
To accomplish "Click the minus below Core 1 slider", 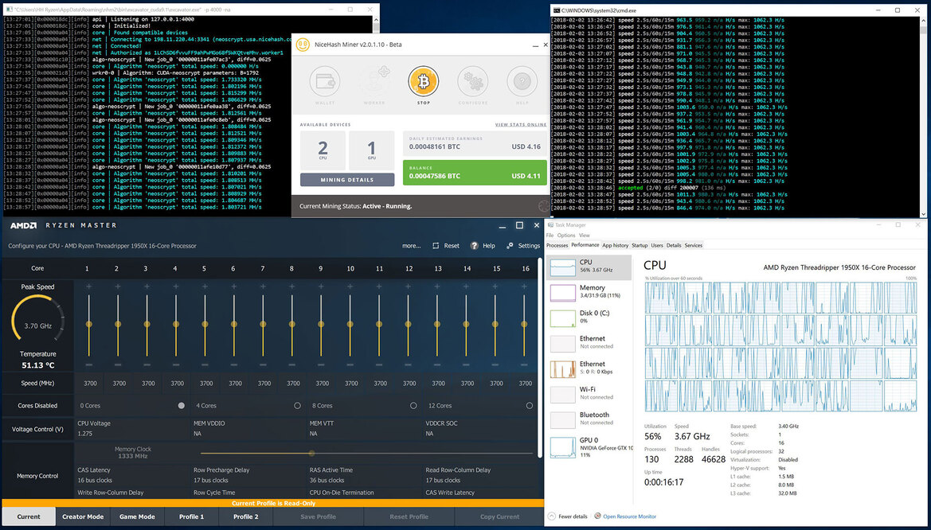I will 89,365.
